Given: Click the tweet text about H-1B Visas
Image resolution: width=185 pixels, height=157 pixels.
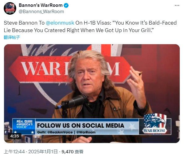Looking at the screenshot, I should (90, 26).
